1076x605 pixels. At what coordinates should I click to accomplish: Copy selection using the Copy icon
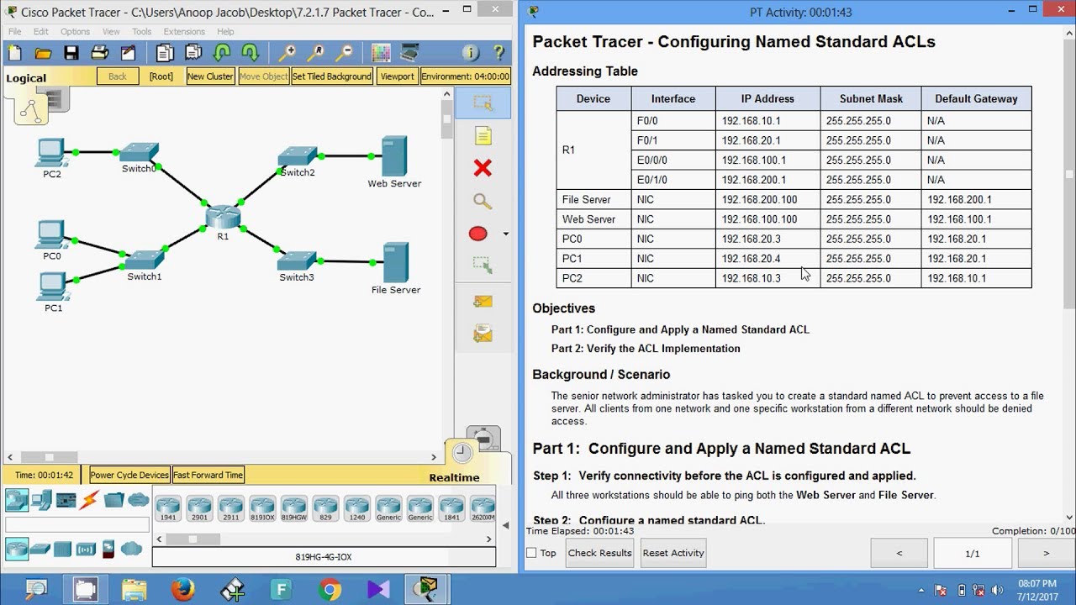(x=165, y=53)
